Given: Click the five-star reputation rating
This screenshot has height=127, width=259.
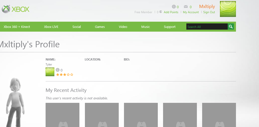Looking at the screenshot, I should pos(65,75).
